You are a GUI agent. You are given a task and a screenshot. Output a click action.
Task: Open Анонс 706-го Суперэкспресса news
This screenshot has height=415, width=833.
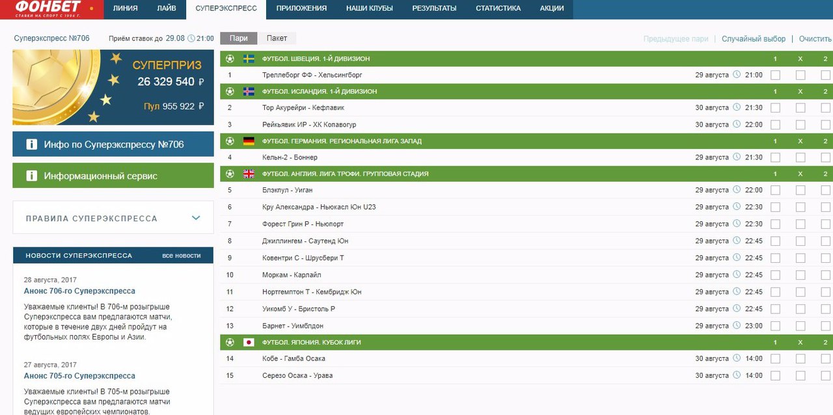[x=79, y=291]
